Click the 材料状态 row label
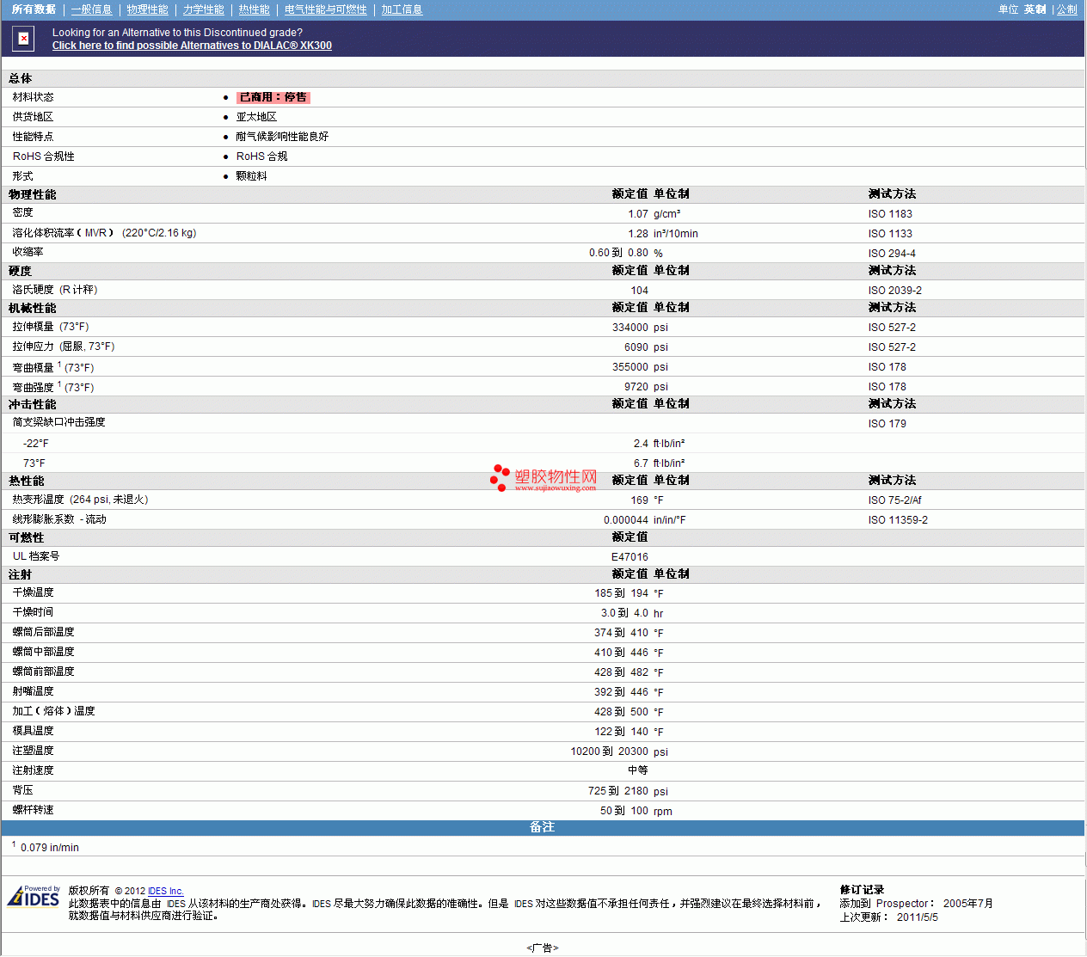 click(33, 97)
